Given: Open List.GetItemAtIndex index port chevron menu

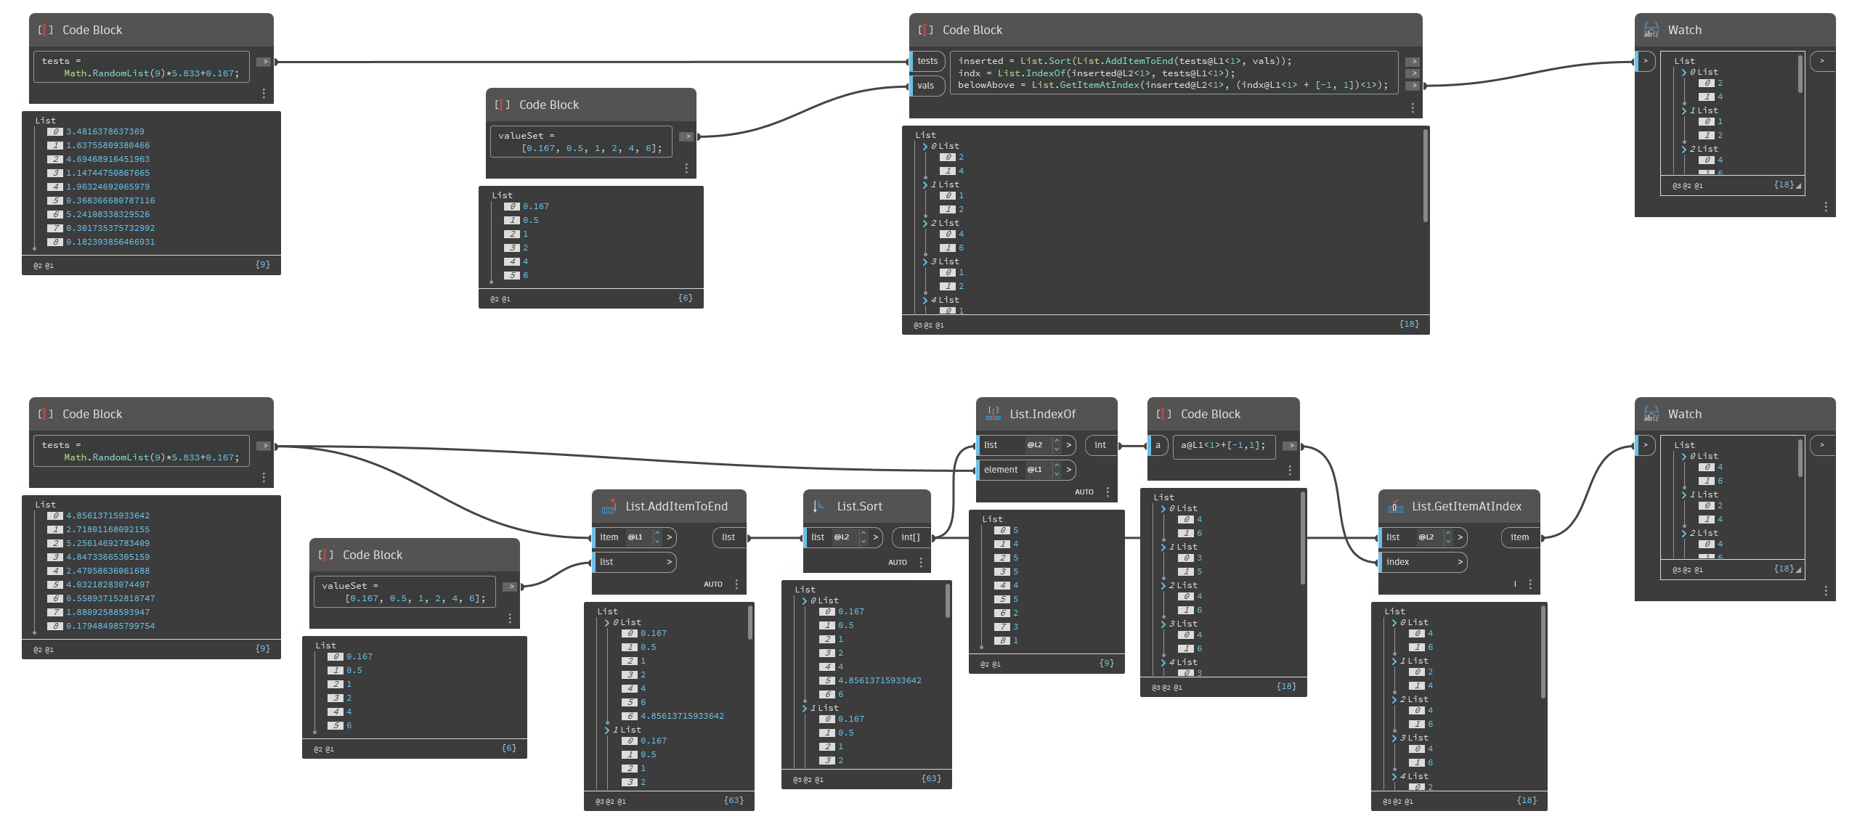Looking at the screenshot, I should point(1459,562).
